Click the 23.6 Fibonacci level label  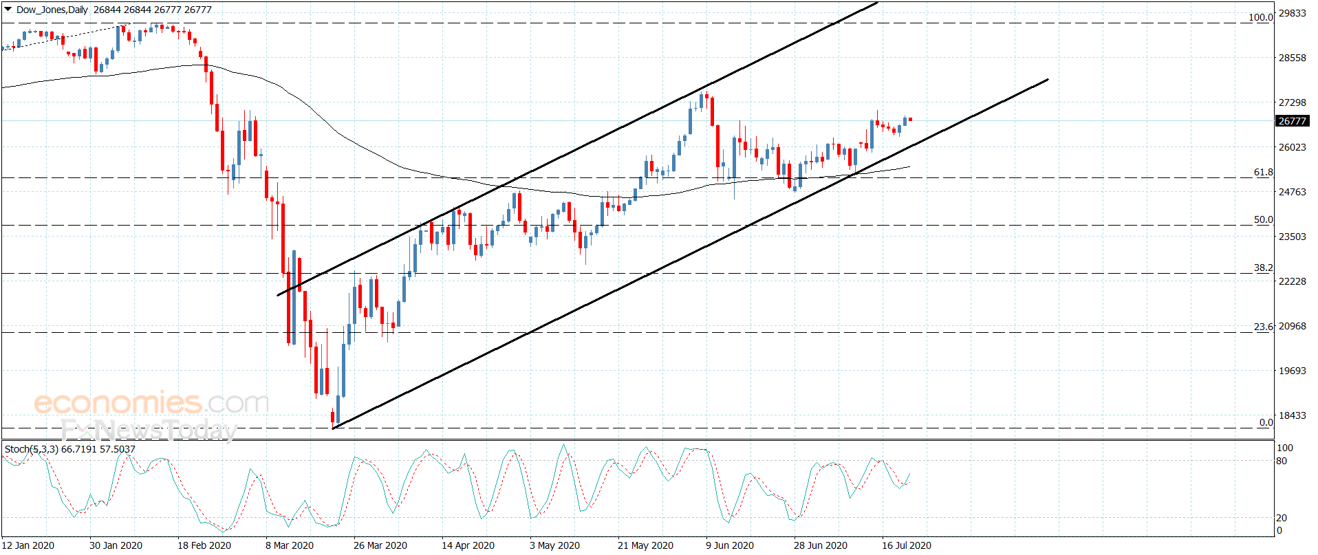pos(1264,327)
